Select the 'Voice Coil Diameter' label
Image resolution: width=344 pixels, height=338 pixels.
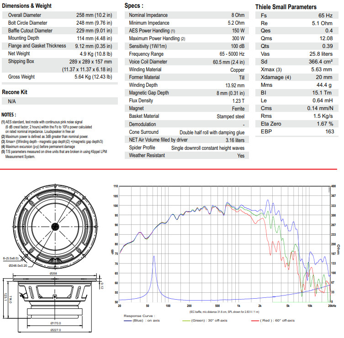coord(148,62)
